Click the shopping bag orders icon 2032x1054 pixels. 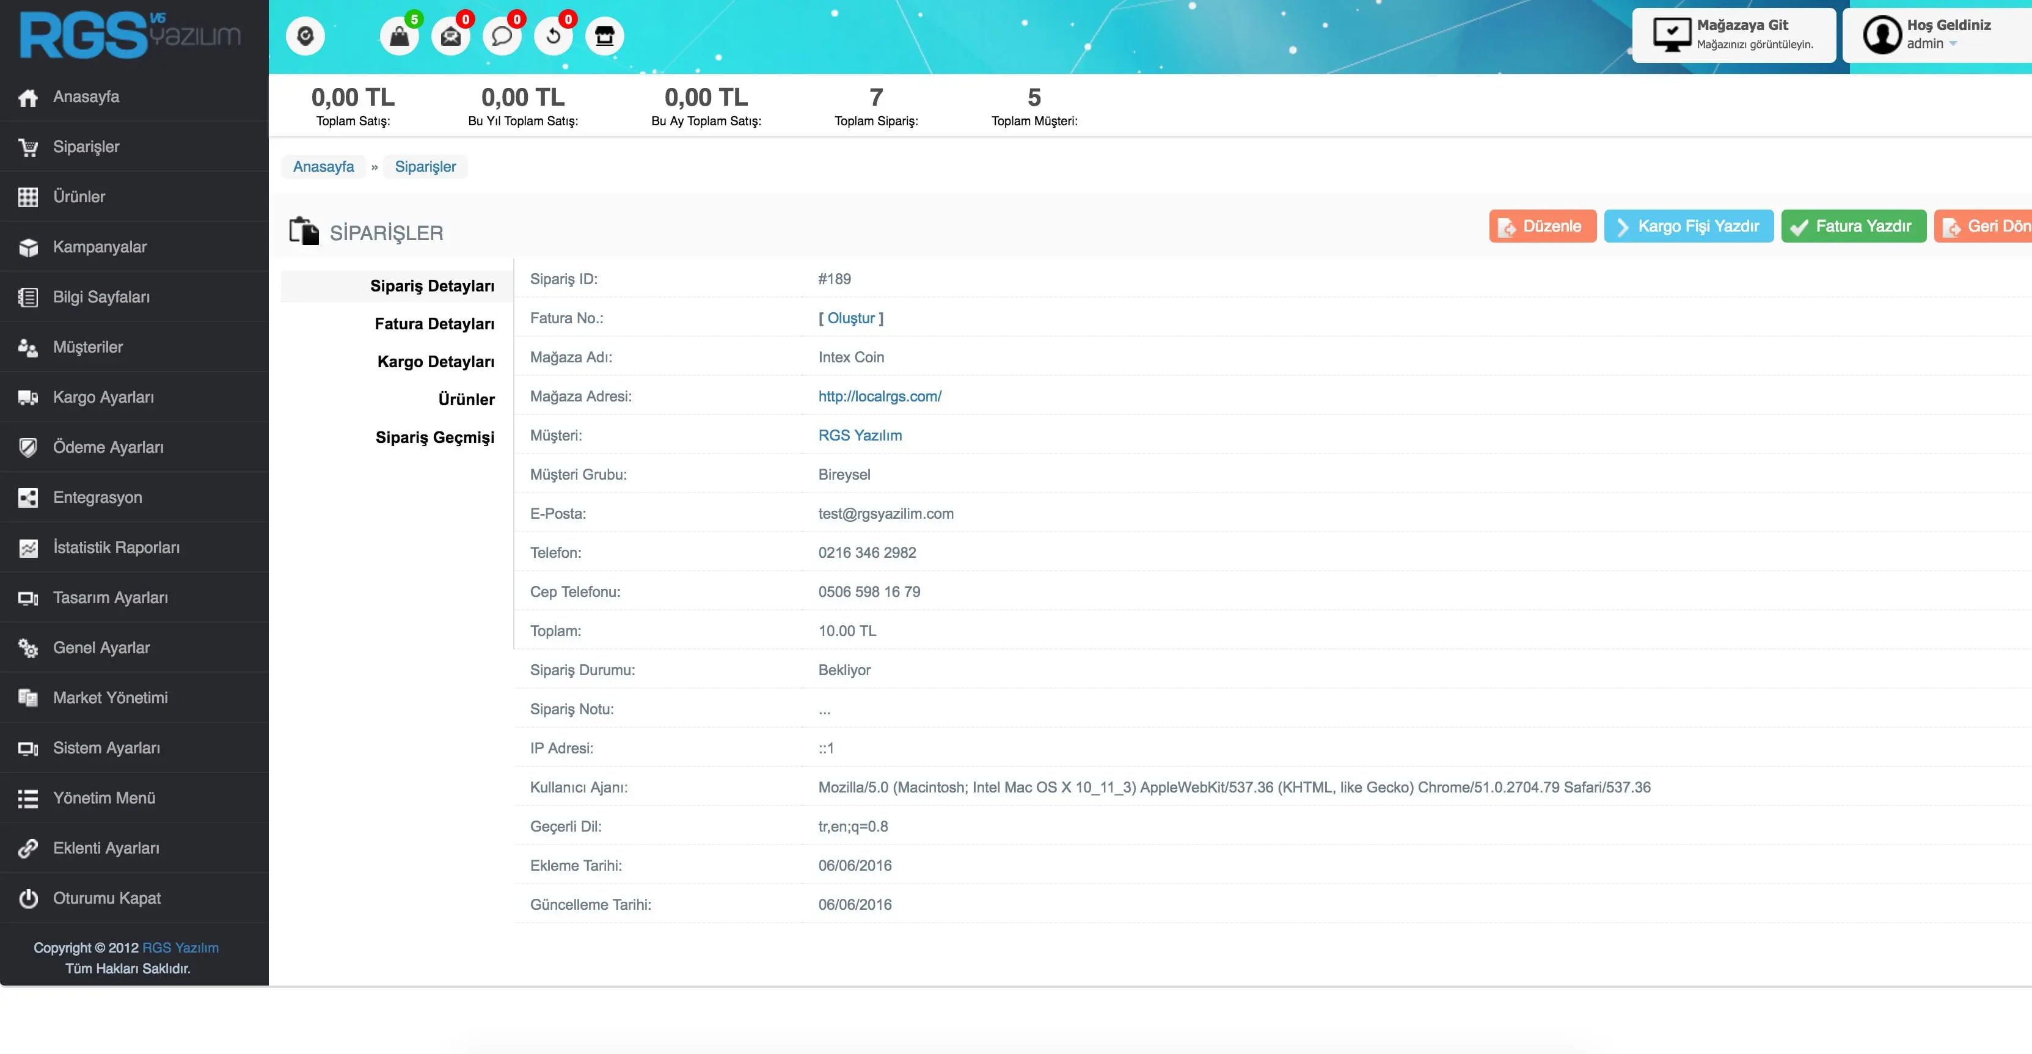(399, 36)
